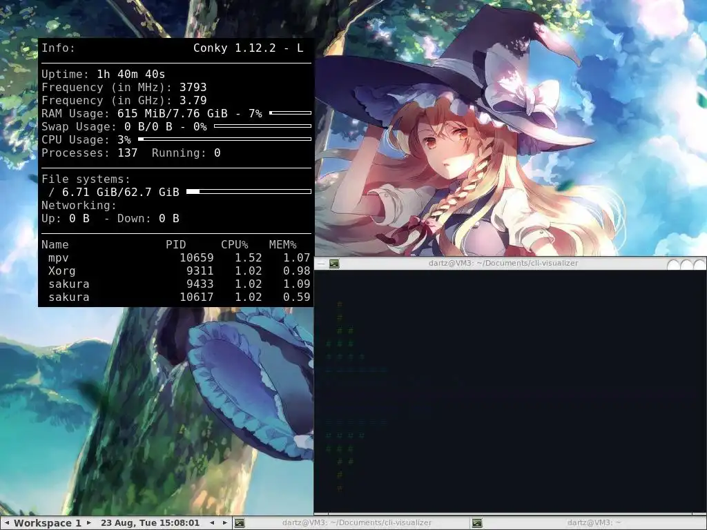This screenshot has height=530, width=707.
Task: Click the Swap Usage bar in Conky
Action: [x=263, y=126]
